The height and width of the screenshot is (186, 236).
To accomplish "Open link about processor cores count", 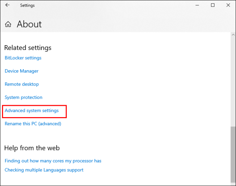I will pyautogui.click(x=53, y=161).
